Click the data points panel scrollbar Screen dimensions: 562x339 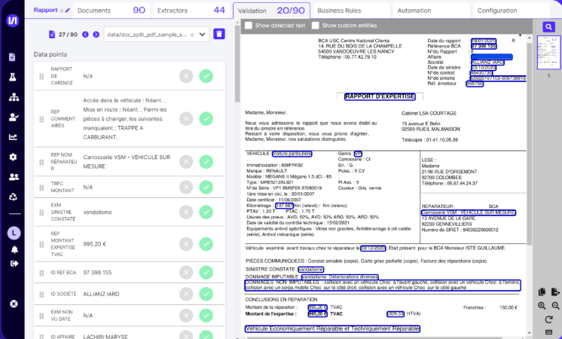tap(237, 65)
